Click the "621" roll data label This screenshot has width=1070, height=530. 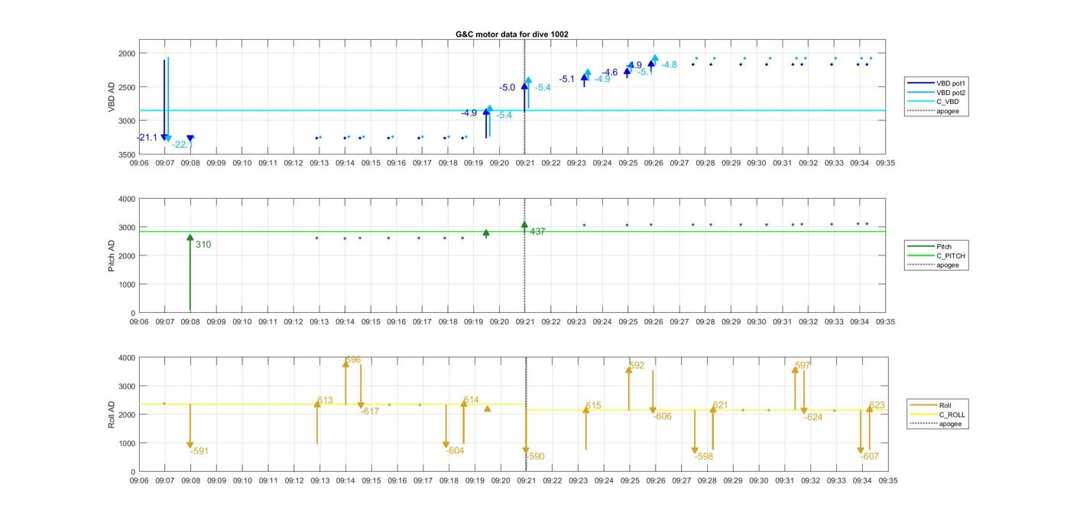pyautogui.click(x=721, y=405)
